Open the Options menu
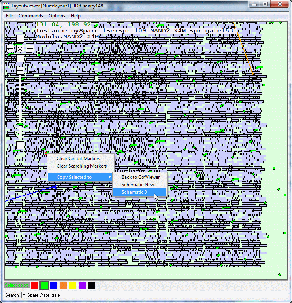Image resolution: width=292 pixels, height=303 pixels. click(57, 16)
